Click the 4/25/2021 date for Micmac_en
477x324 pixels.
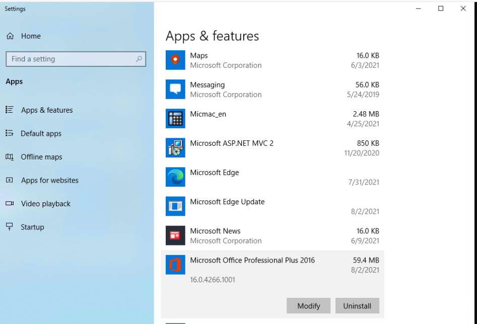tap(363, 124)
